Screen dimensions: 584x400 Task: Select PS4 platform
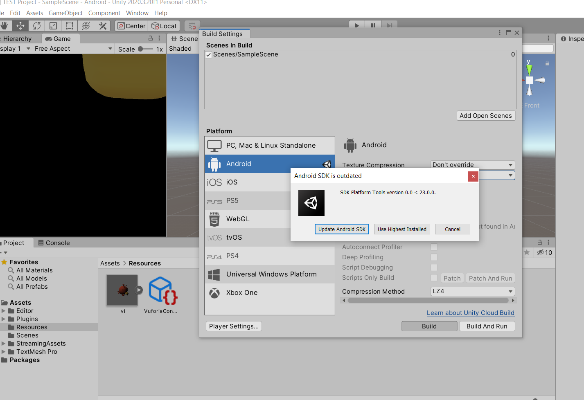coord(270,256)
